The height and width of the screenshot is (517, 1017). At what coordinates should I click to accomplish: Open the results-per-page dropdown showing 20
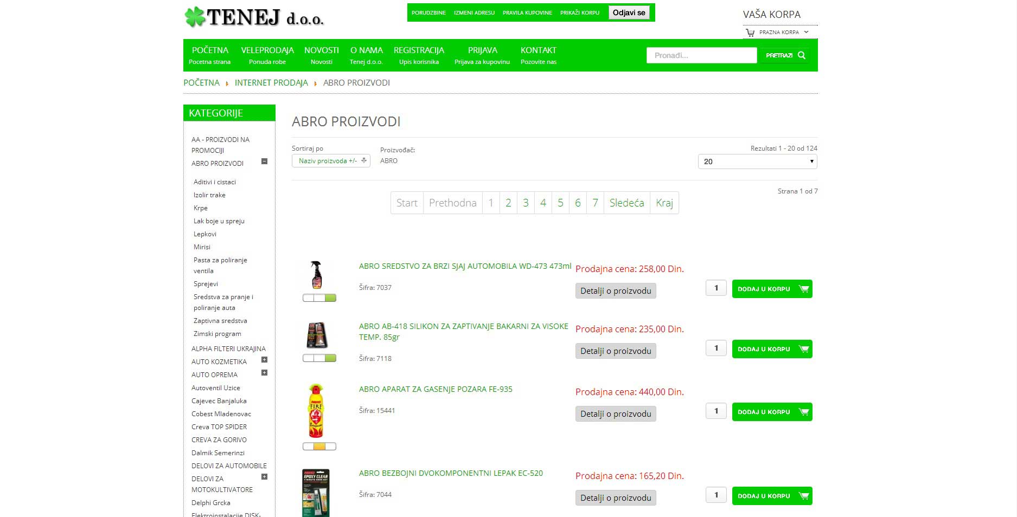click(x=757, y=161)
